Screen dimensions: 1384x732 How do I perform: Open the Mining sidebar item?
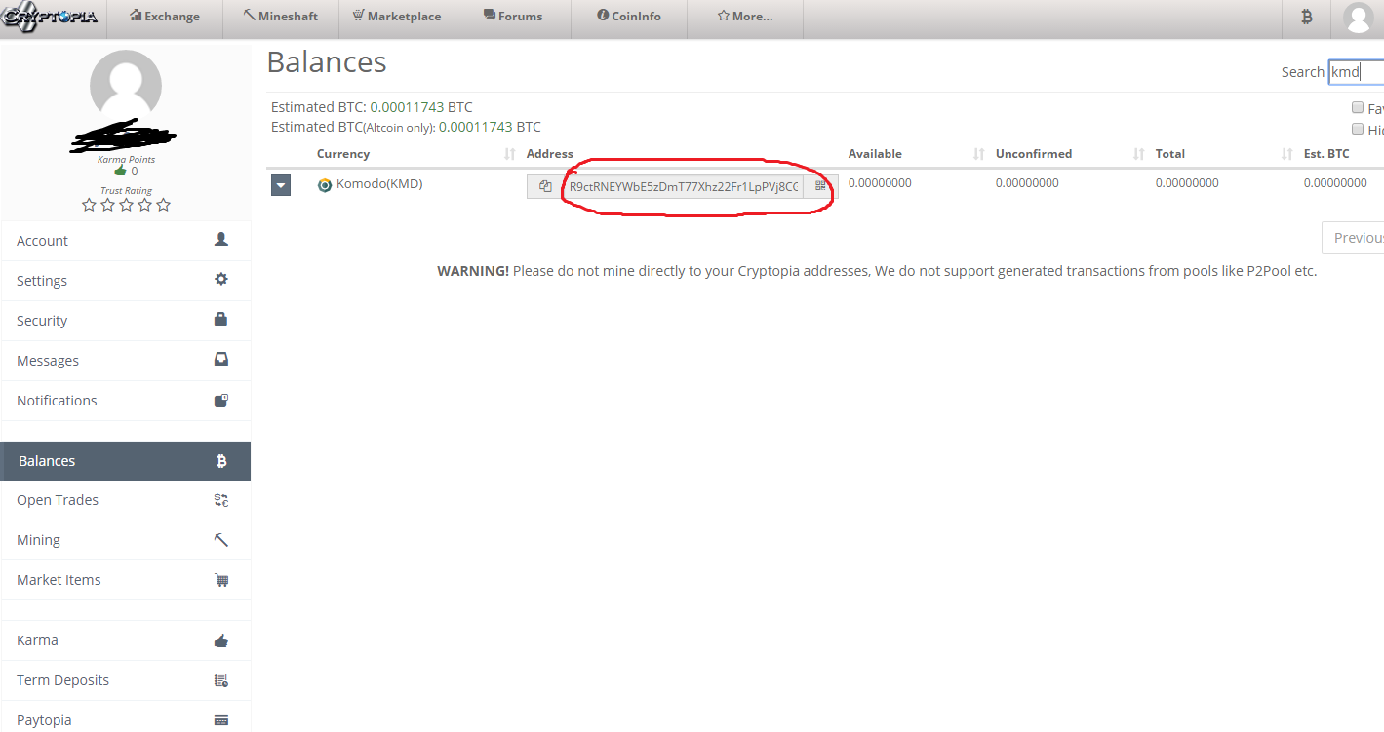point(126,540)
